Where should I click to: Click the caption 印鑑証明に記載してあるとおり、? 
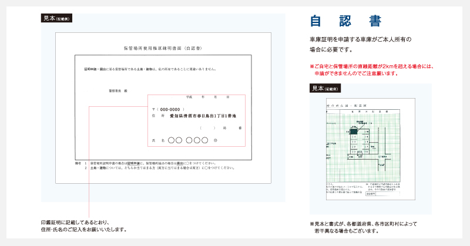pos(75,223)
